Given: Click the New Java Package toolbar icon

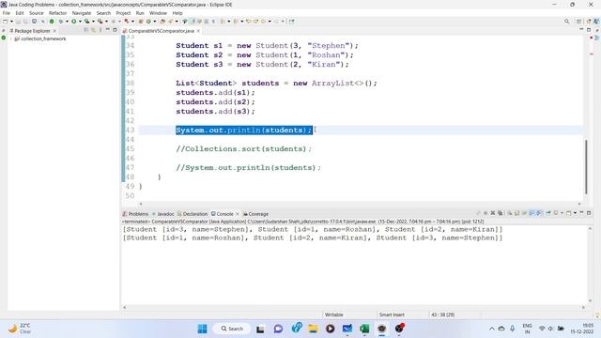Looking at the screenshot, I should 141,22.
